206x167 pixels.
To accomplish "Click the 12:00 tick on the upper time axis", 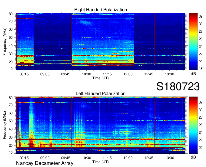I will 128,74.
